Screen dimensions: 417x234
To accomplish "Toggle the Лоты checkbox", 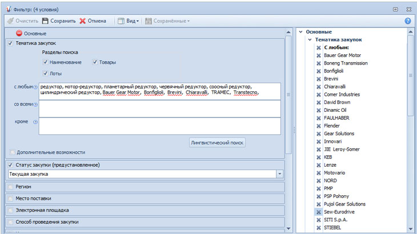I will click(x=45, y=73).
